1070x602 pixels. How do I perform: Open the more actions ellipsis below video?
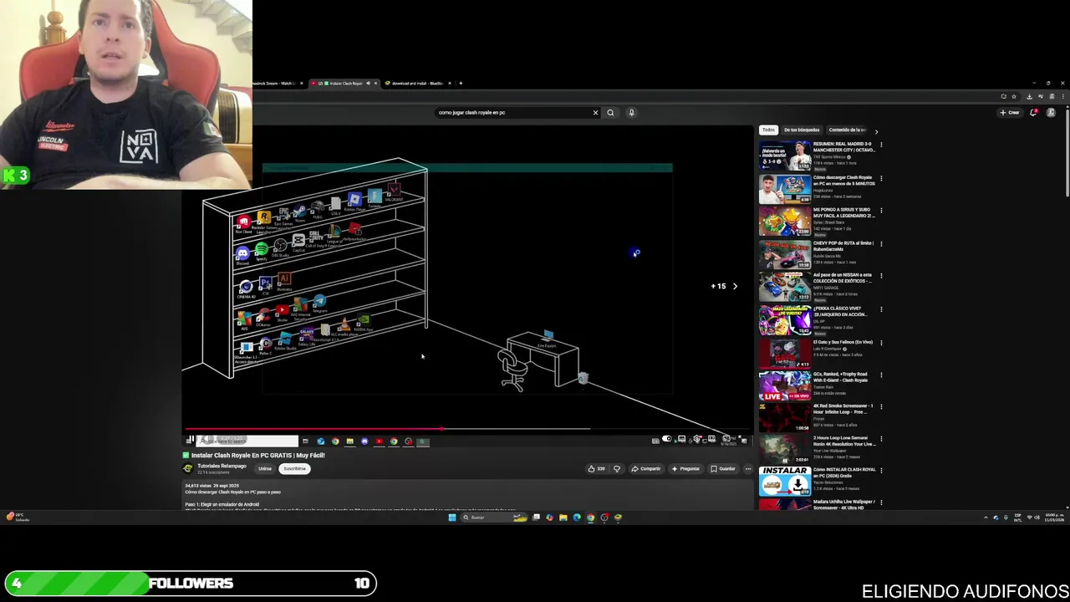747,468
